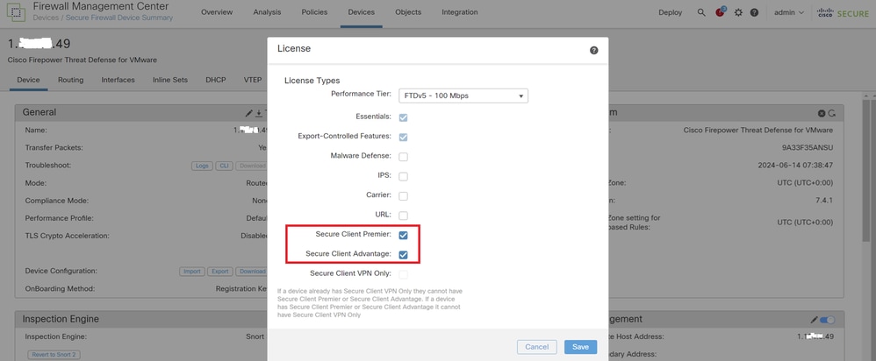The height and width of the screenshot is (361, 876).
Task: Click the System panel stop icon
Action: tap(822, 113)
